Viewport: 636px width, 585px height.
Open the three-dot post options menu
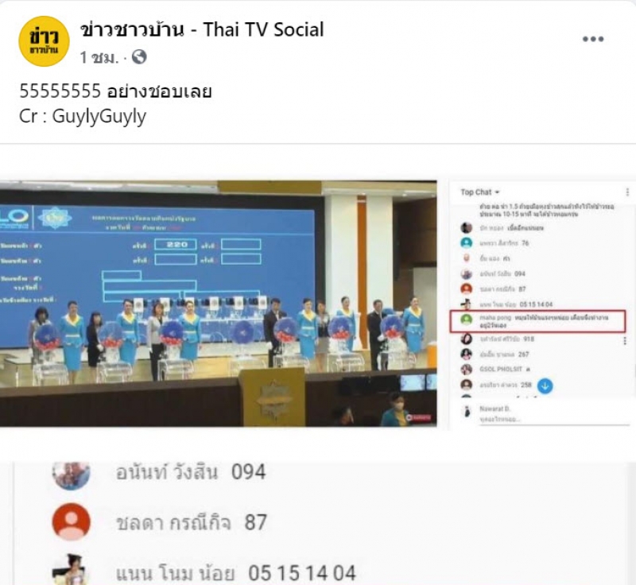click(x=593, y=39)
